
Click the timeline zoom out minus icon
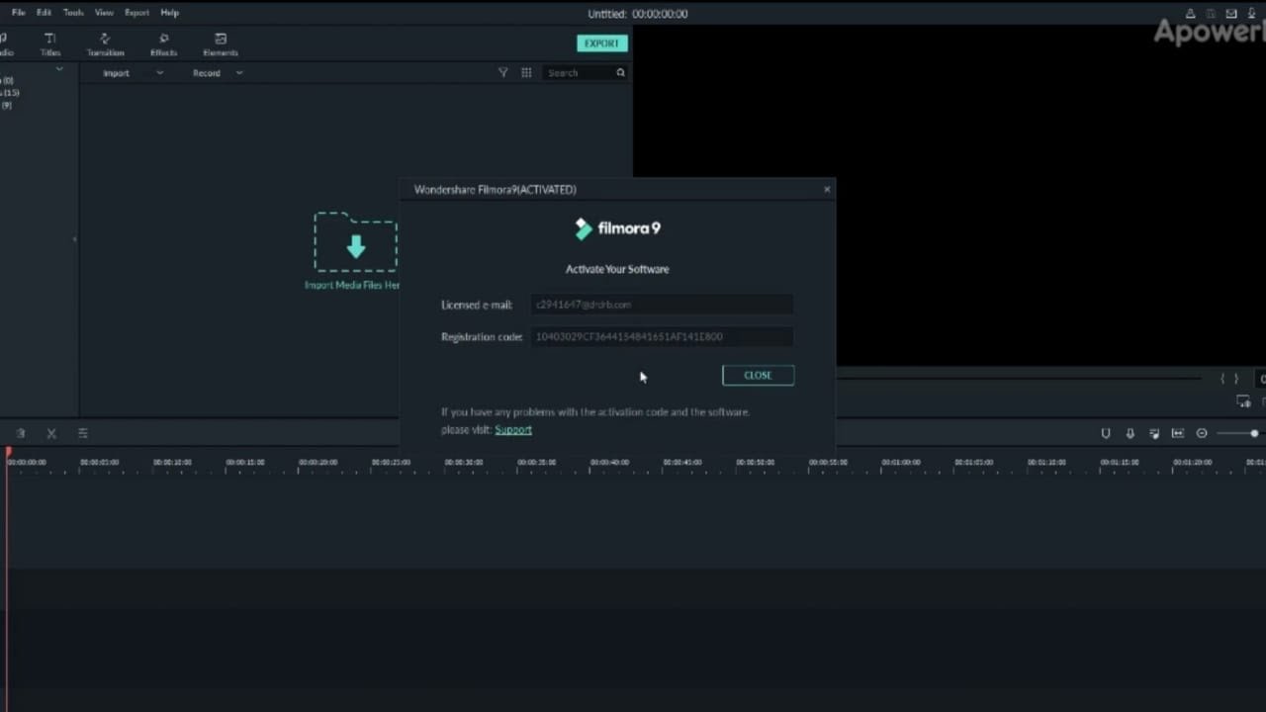point(1202,433)
